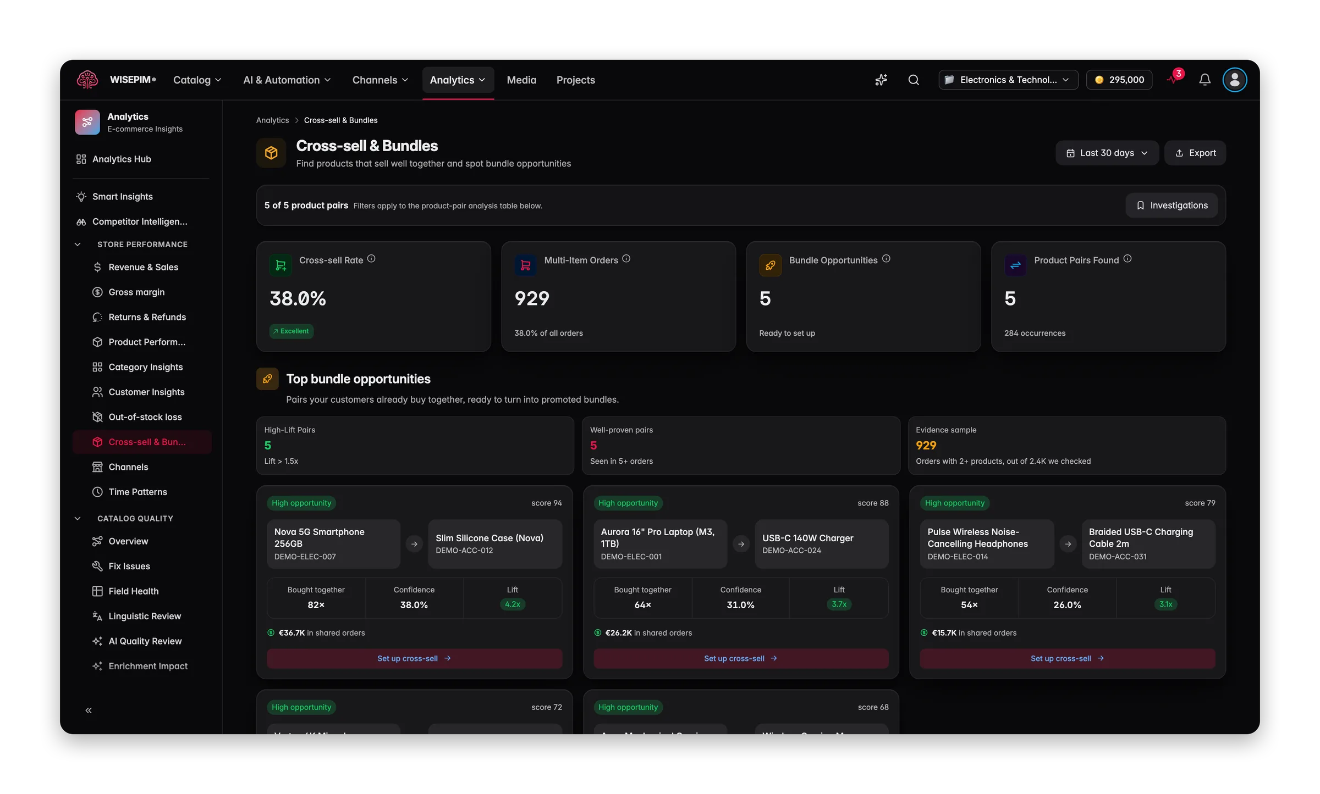Screen dimensions: 1320x794
Task: Click WISEPIM brain logo
Action: (x=87, y=80)
